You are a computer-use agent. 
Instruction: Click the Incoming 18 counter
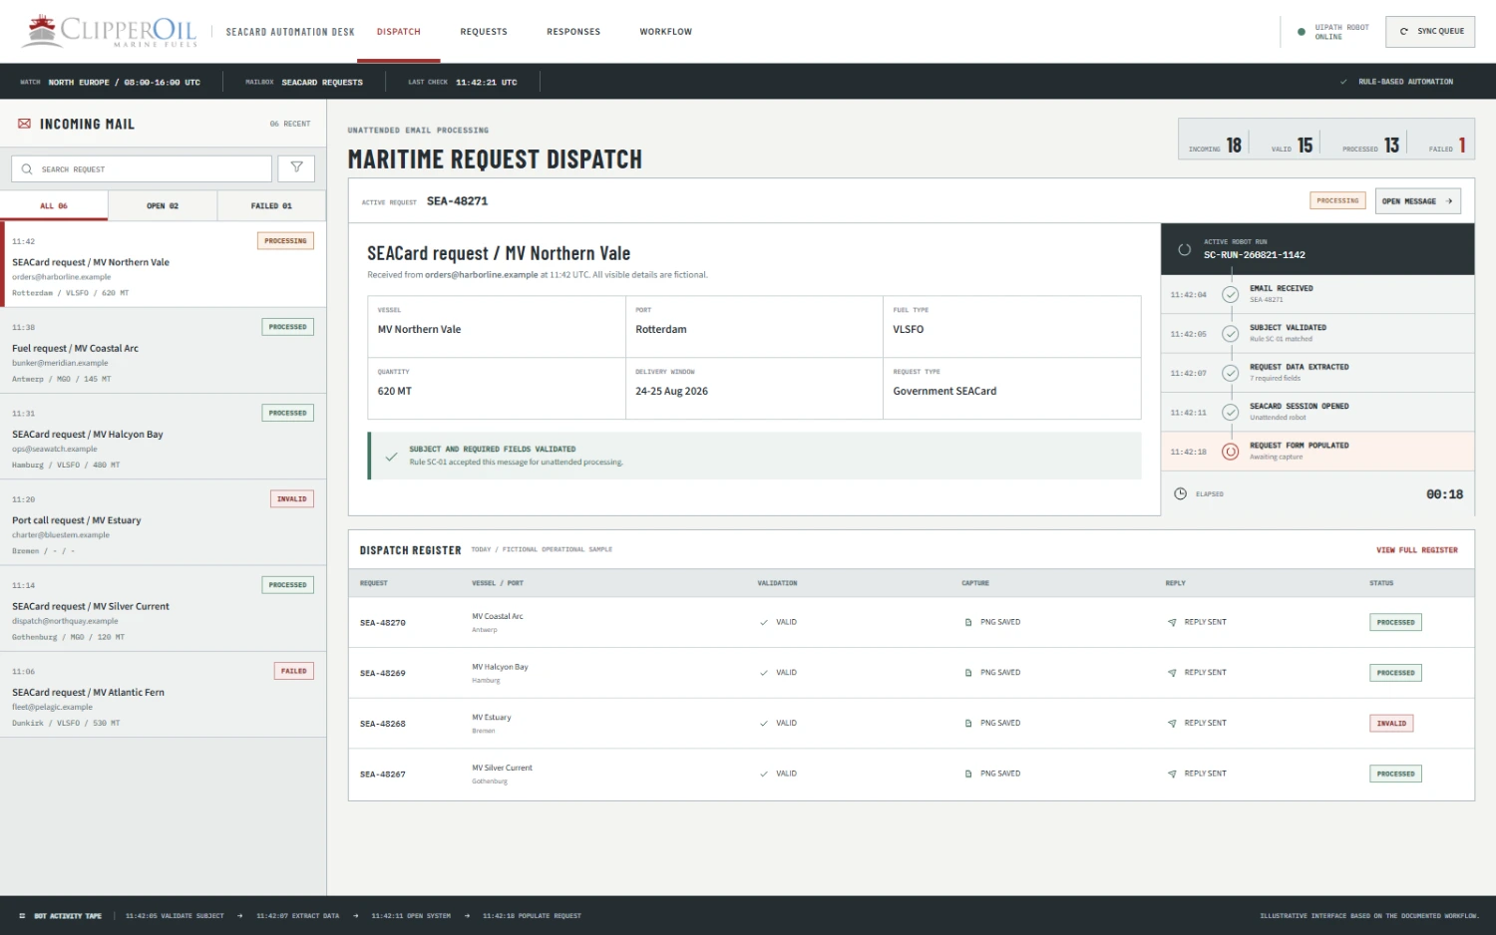click(1215, 146)
